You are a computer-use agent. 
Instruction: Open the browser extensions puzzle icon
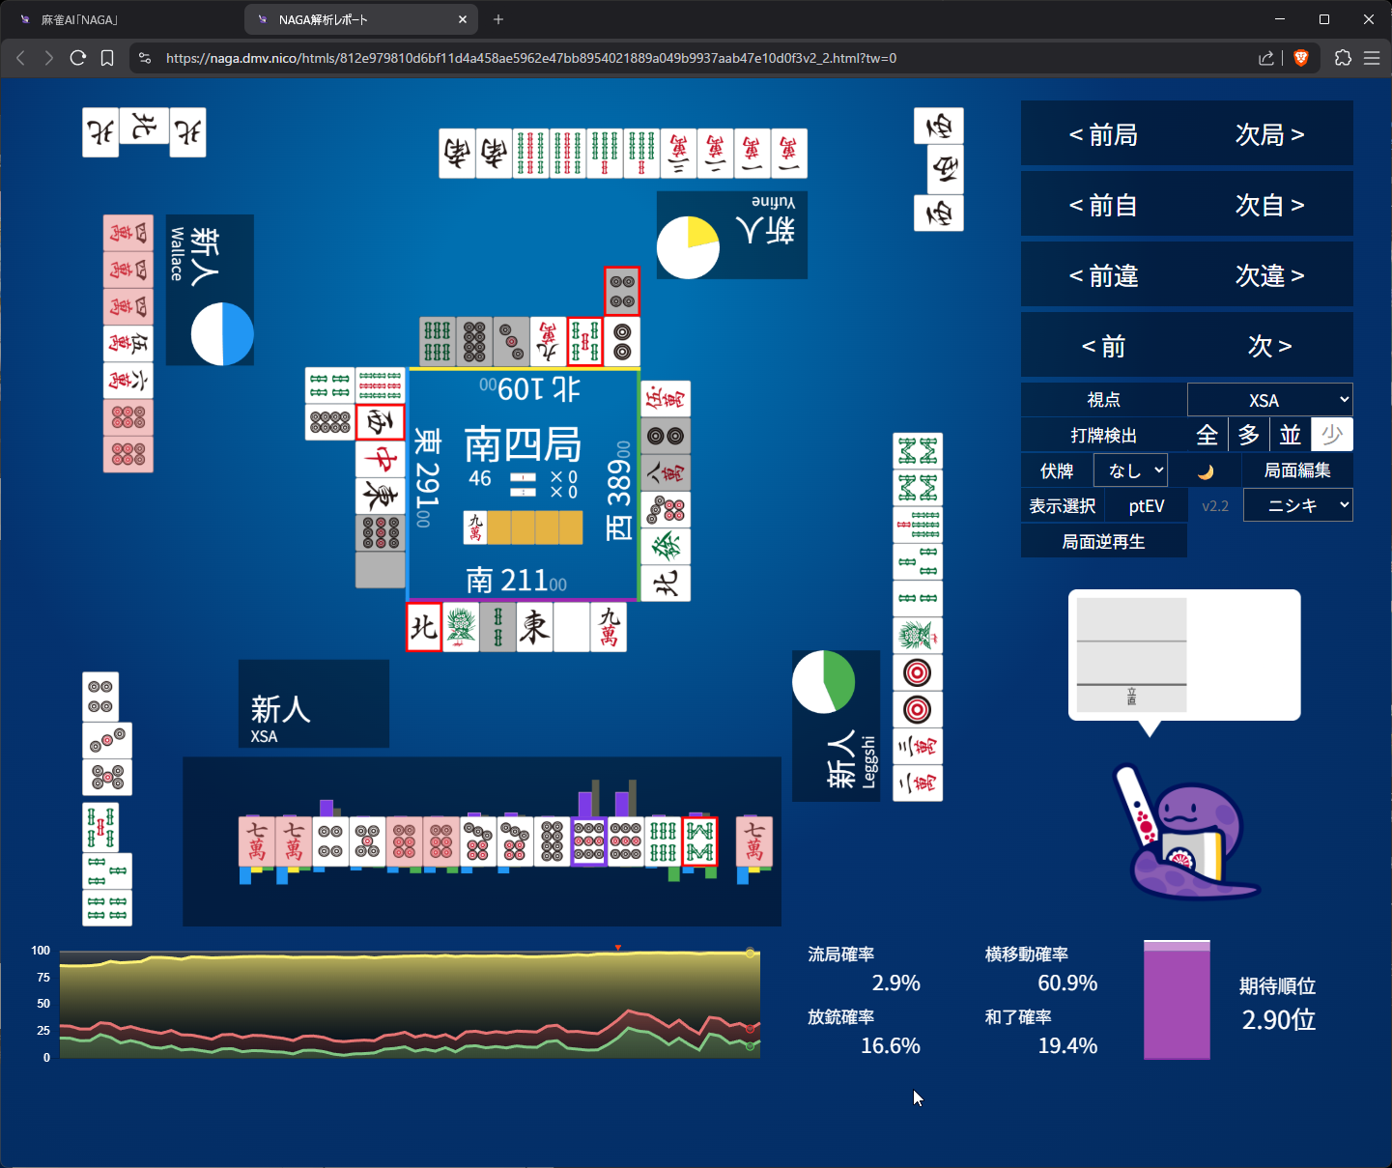[x=1343, y=58]
